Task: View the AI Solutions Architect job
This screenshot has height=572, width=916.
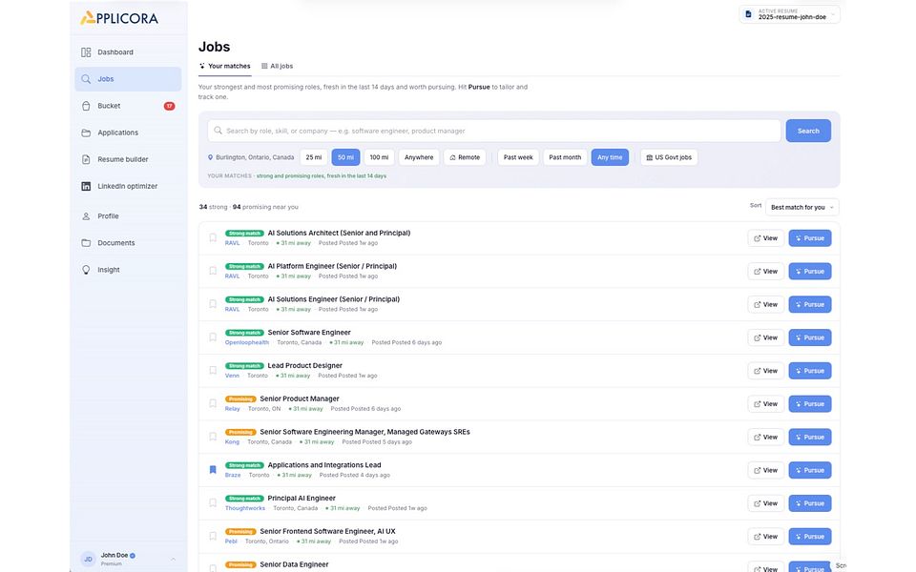Action: pyautogui.click(x=766, y=238)
